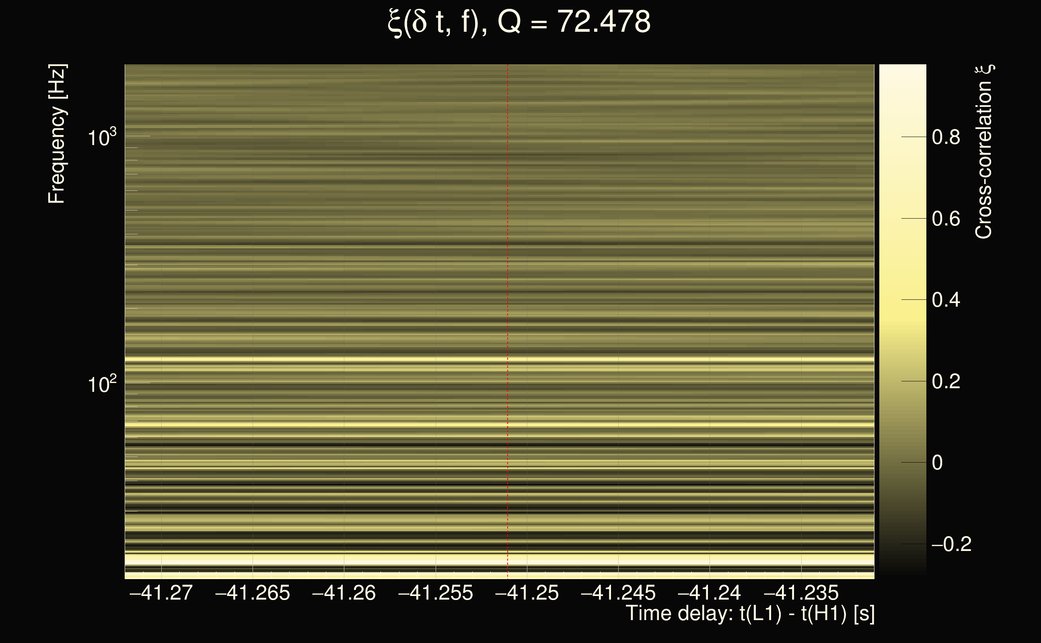Click the Cross-correlation ξ colorbar label
Image resolution: width=1041 pixels, height=643 pixels.
pos(984,152)
